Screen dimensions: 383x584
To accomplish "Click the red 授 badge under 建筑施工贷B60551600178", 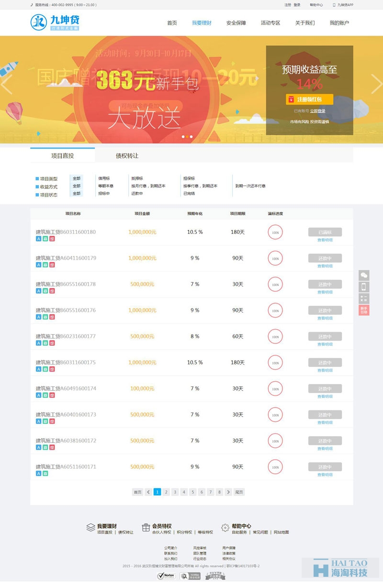I will pyautogui.click(x=52, y=291).
